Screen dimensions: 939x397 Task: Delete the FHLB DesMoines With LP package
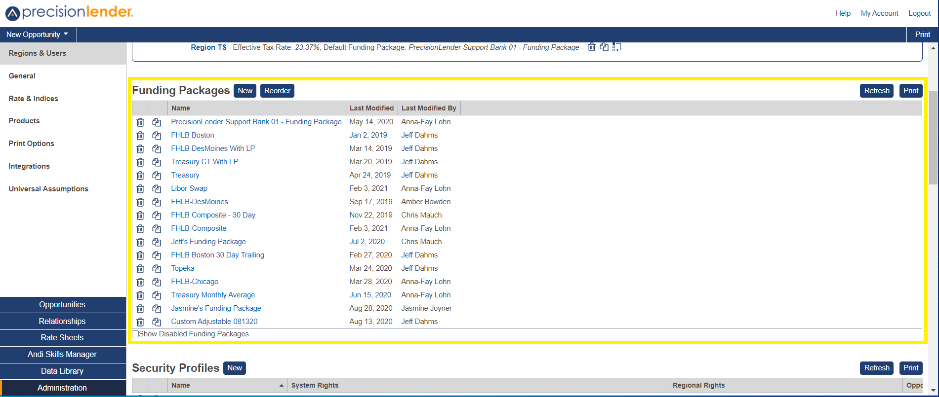pyautogui.click(x=140, y=148)
